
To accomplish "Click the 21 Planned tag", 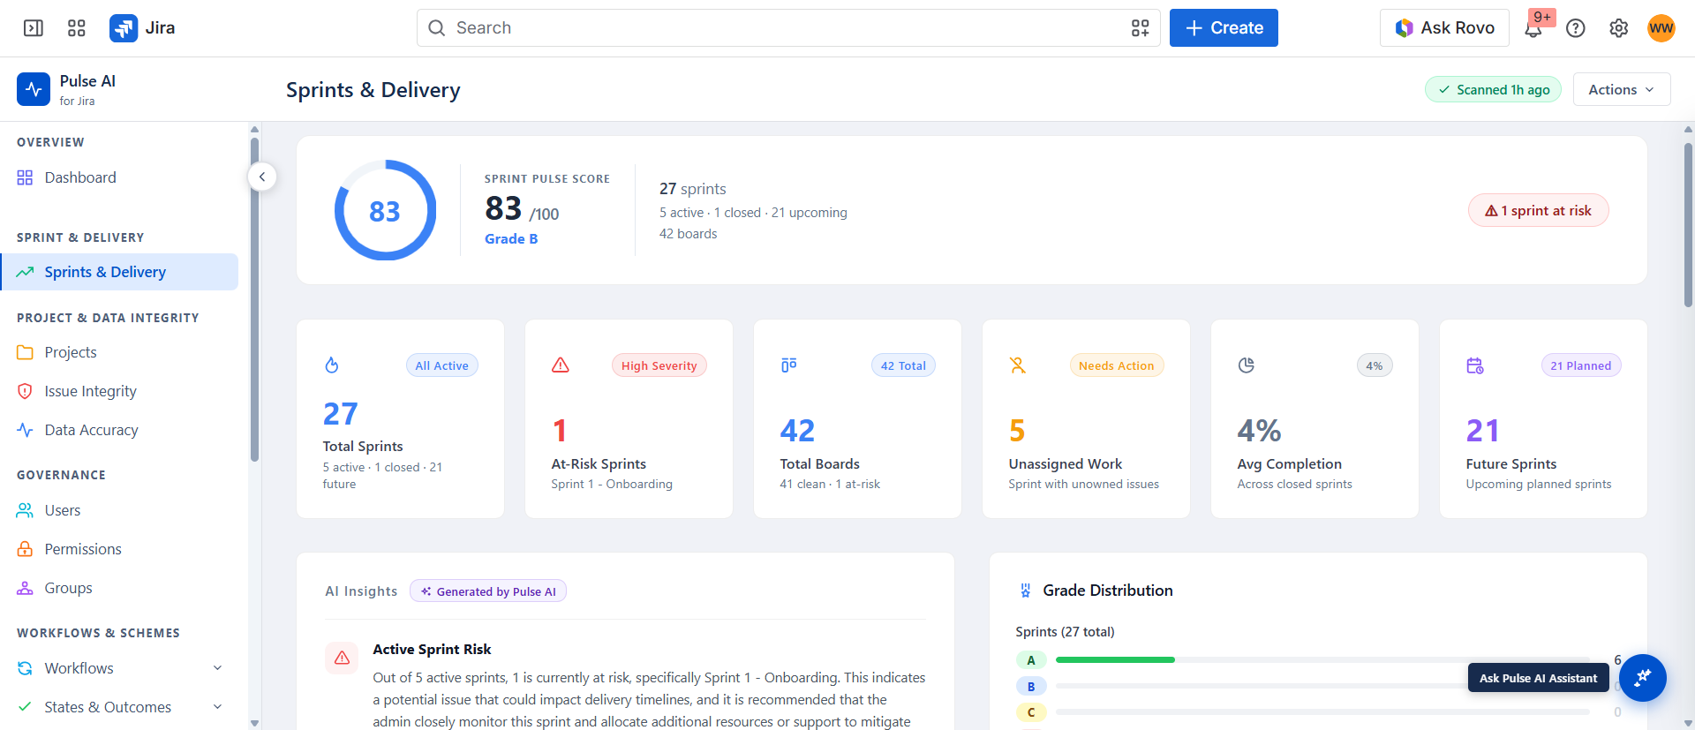I will 1581,365.
